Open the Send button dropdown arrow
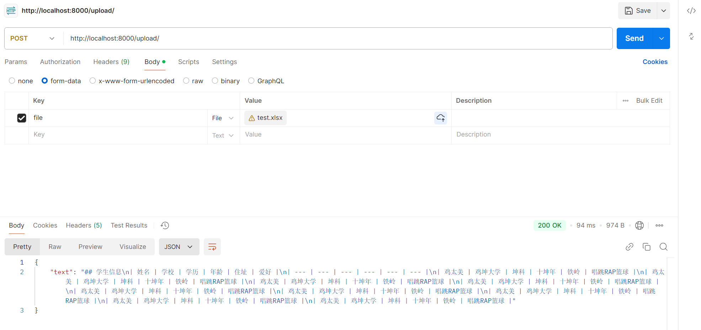This screenshot has height=330, width=701. [x=662, y=38]
